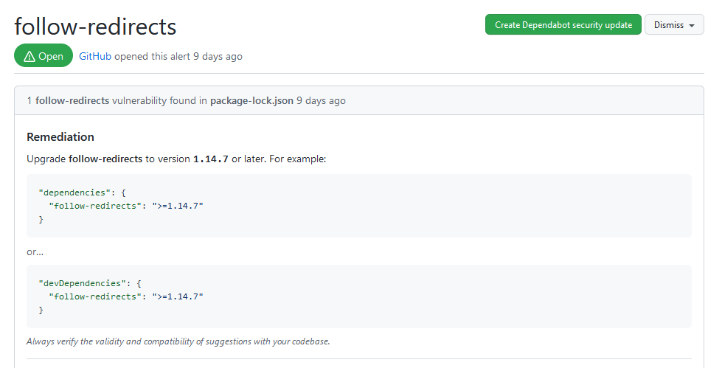
Task: Click the package-lock.json file name
Action: [251, 100]
